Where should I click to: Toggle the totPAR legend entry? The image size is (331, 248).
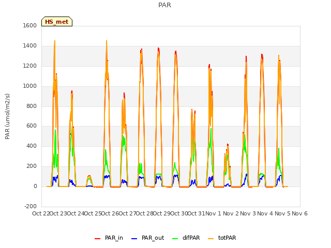coord(222,238)
